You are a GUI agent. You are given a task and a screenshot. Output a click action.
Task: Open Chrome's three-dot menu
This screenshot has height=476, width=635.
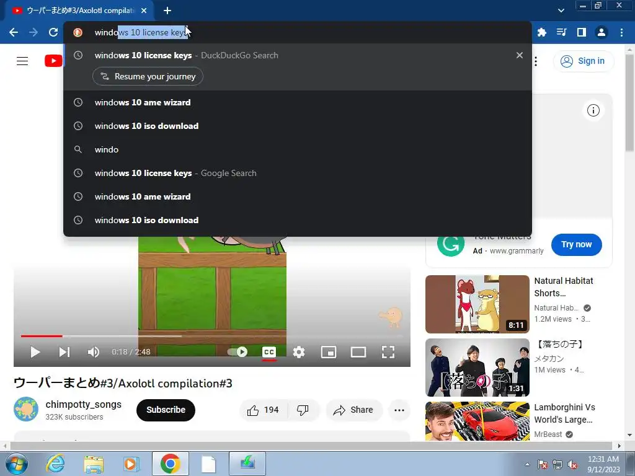click(x=621, y=32)
